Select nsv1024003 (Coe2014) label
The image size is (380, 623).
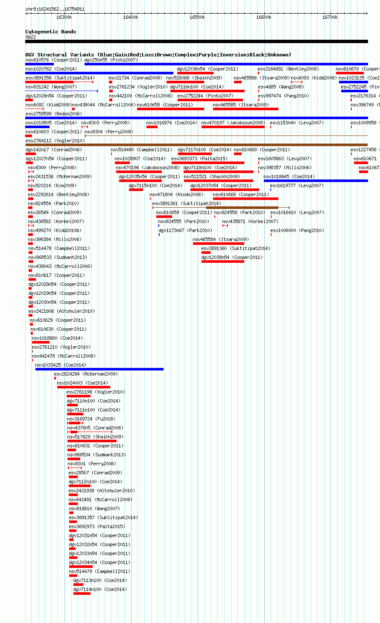pyautogui.click(x=83, y=383)
